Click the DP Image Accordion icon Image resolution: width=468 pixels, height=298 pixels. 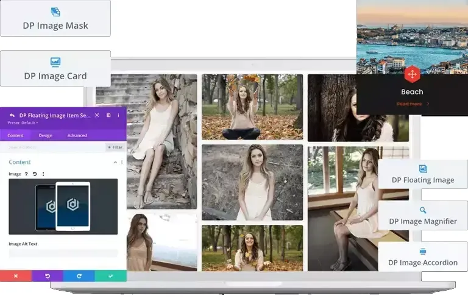click(423, 252)
